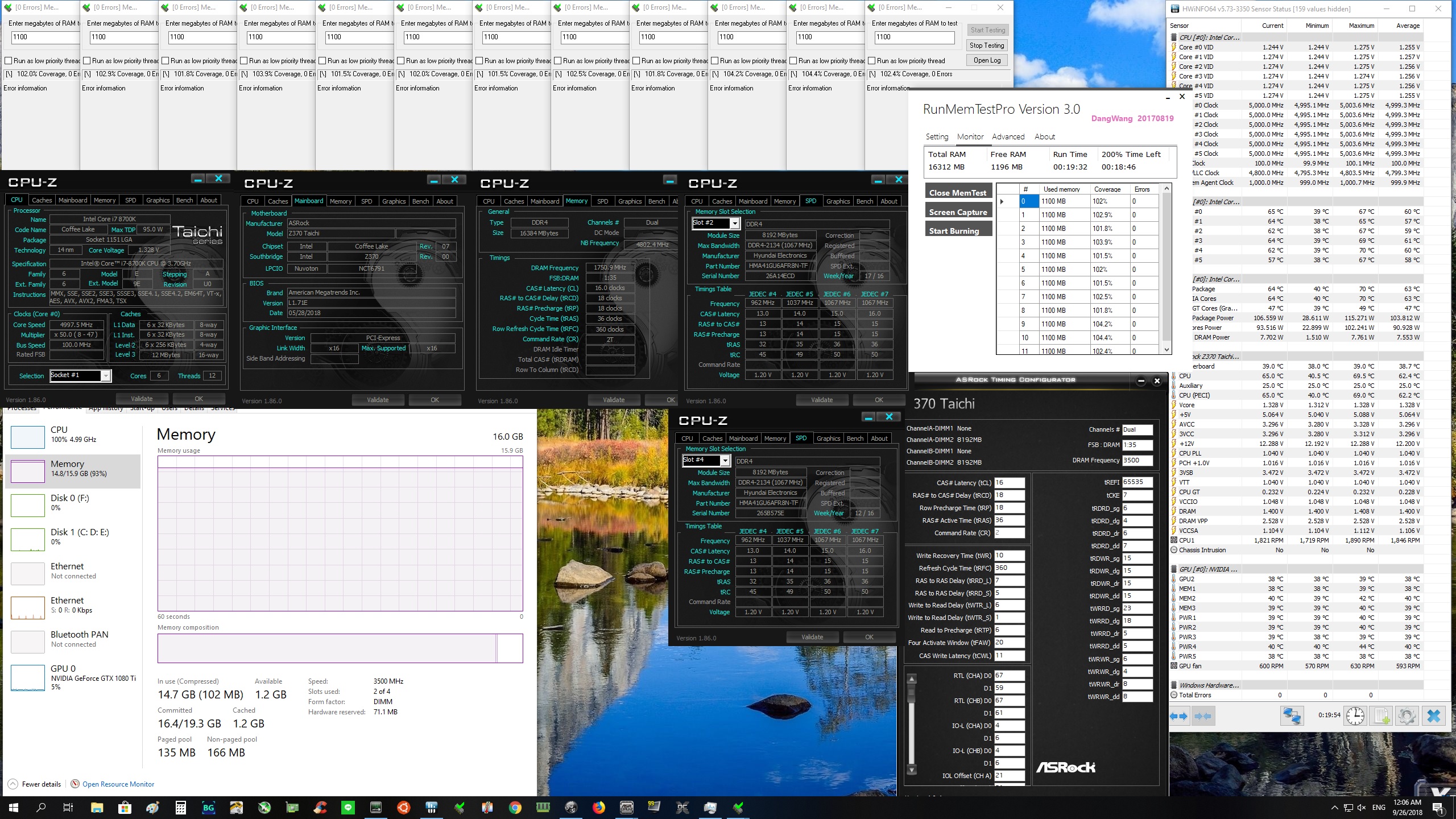The height and width of the screenshot is (819, 1456).
Task: Launch Paint from taskbar palette icon
Action: (152, 808)
